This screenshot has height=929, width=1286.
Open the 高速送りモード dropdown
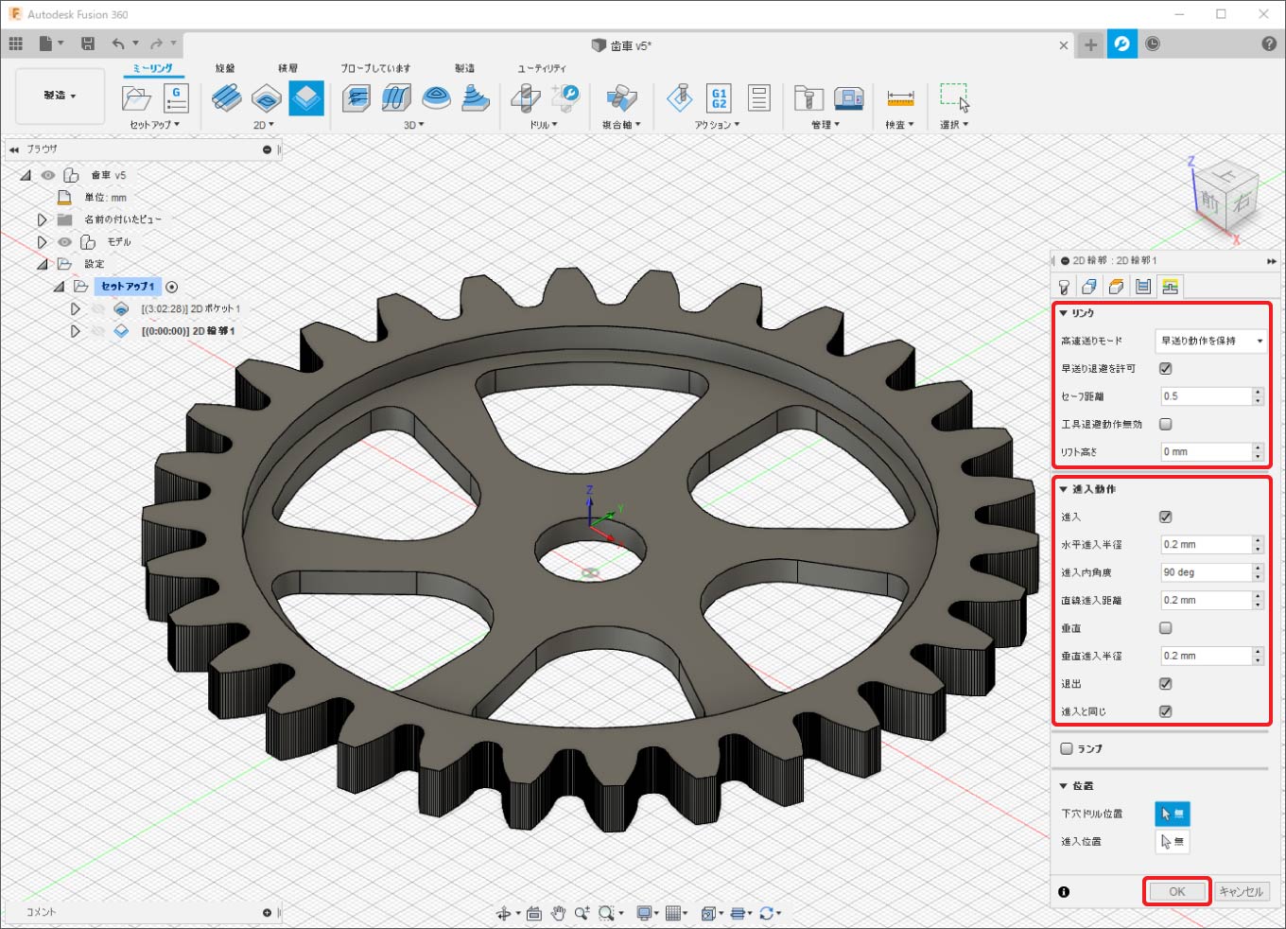click(x=1210, y=341)
